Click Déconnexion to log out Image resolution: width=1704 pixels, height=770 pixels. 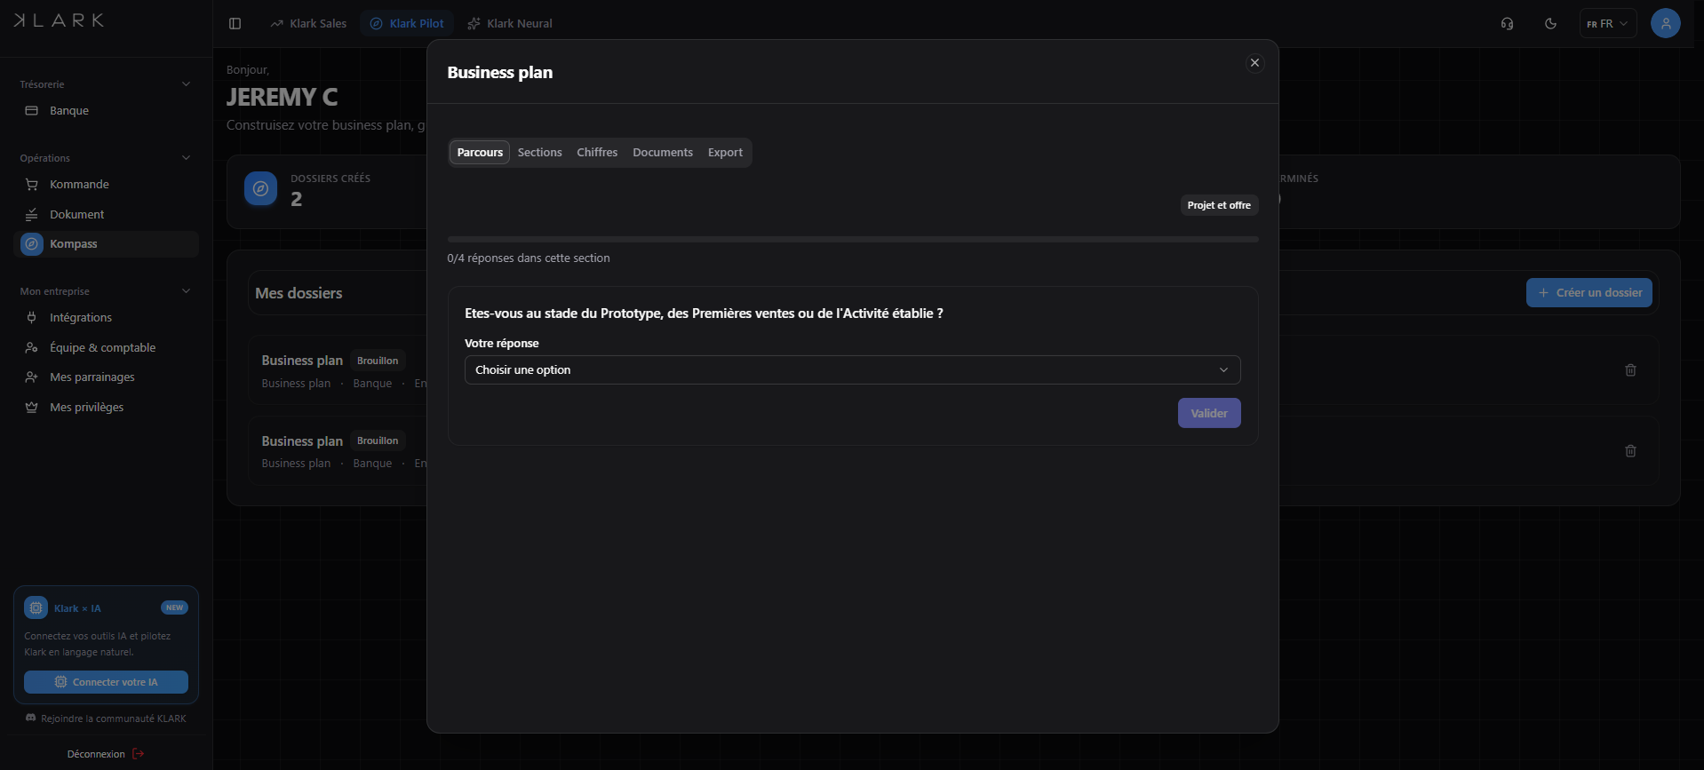coord(106,754)
